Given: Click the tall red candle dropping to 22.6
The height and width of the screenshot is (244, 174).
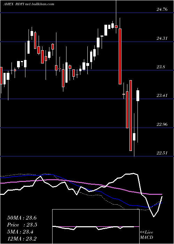Looking at the screenshot, I should coord(130,115).
